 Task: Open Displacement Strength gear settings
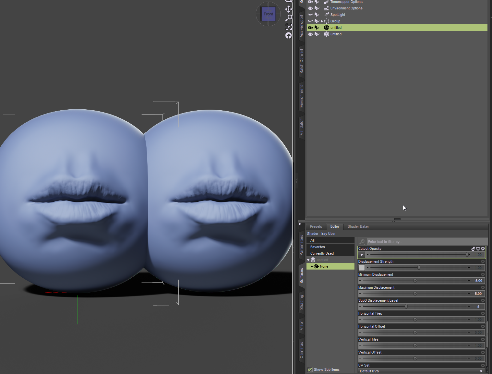pyautogui.click(x=483, y=262)
